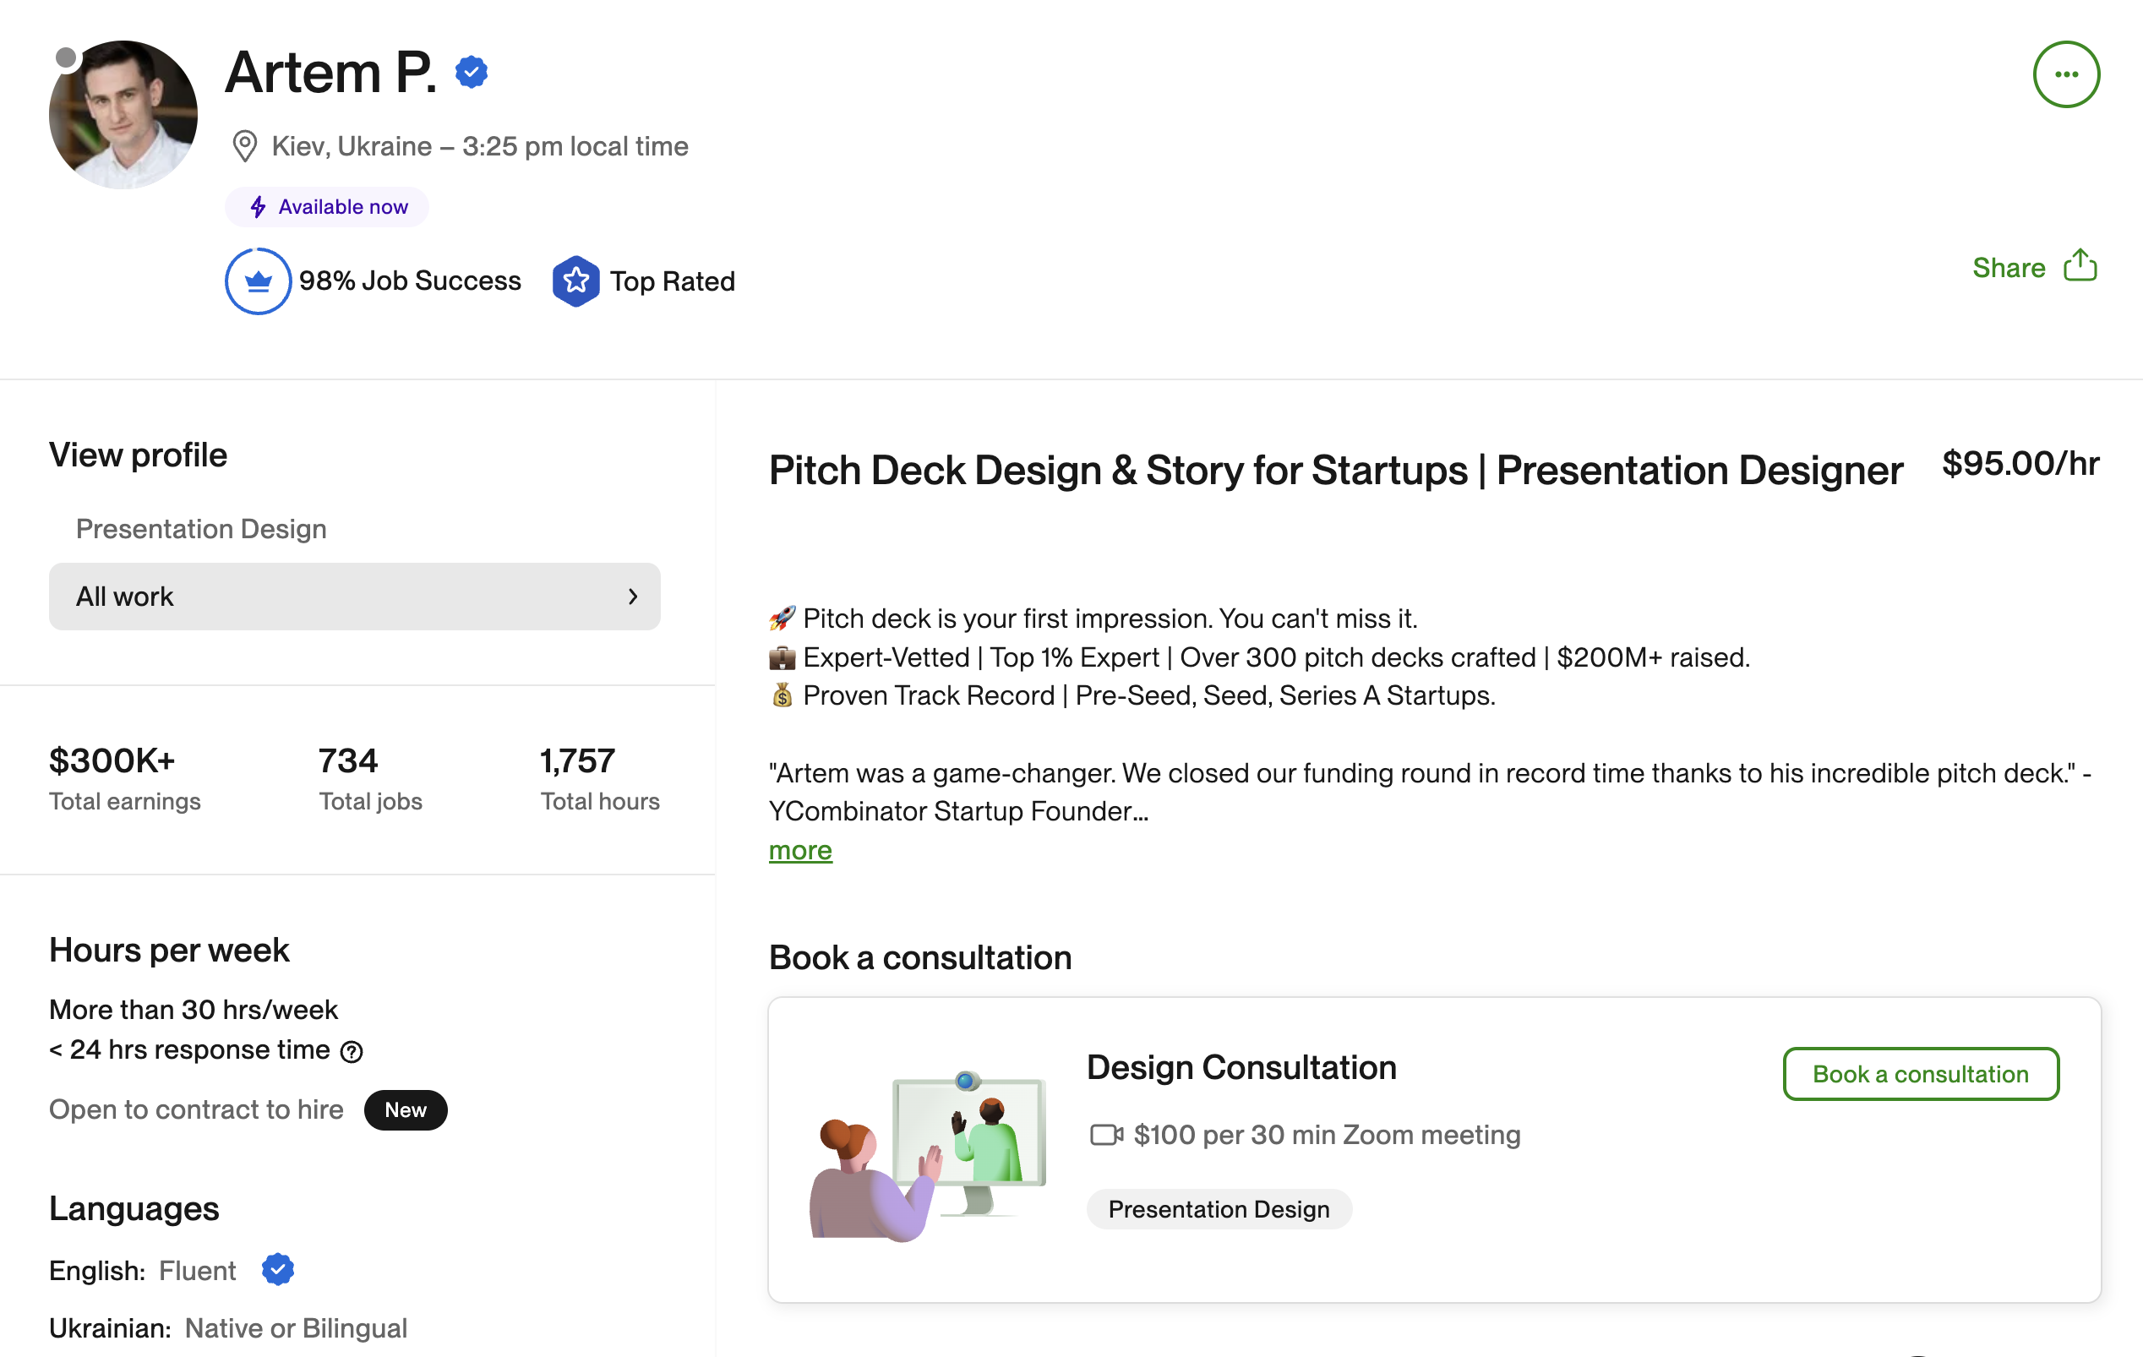Click the Available now lightning badge
This screenshot has height=1357, width=2143.
(327, 207)
